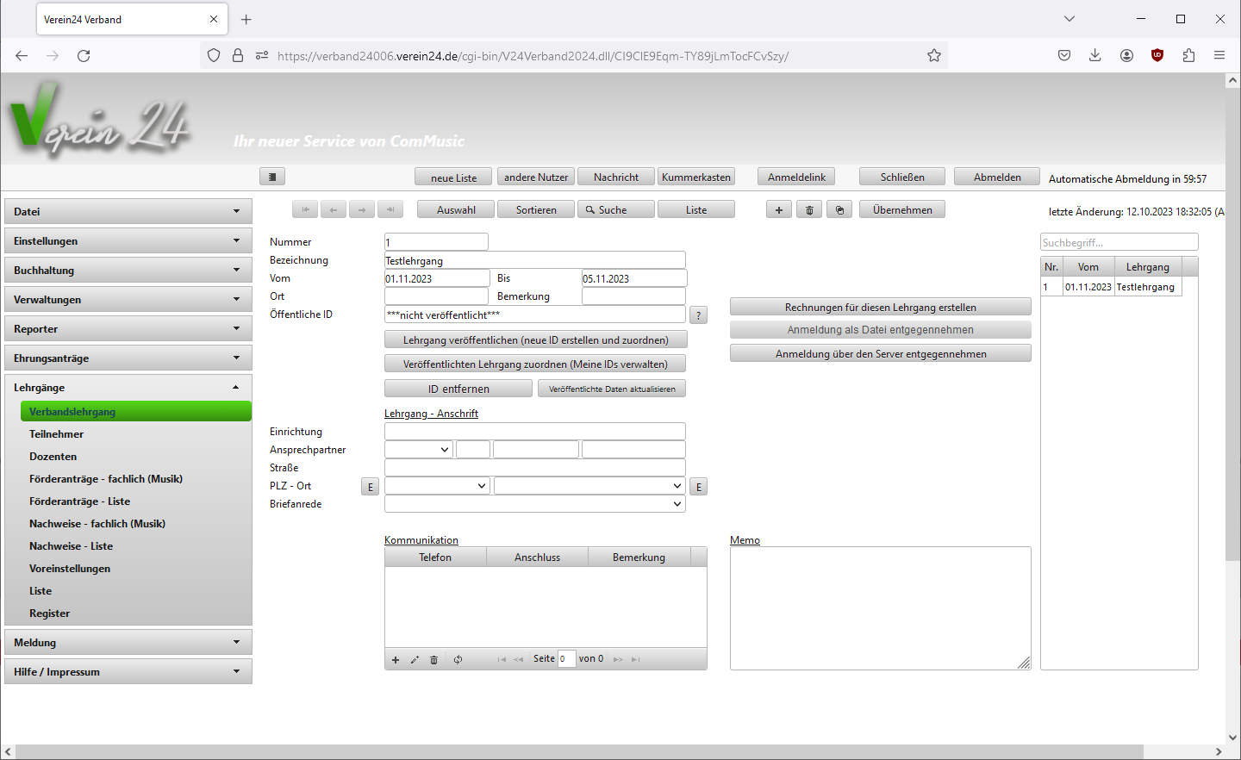This screenshot has height=760, width=1241.
Task: Open Teilnehmer under Lehrgänge
Action: coord(57,433)
